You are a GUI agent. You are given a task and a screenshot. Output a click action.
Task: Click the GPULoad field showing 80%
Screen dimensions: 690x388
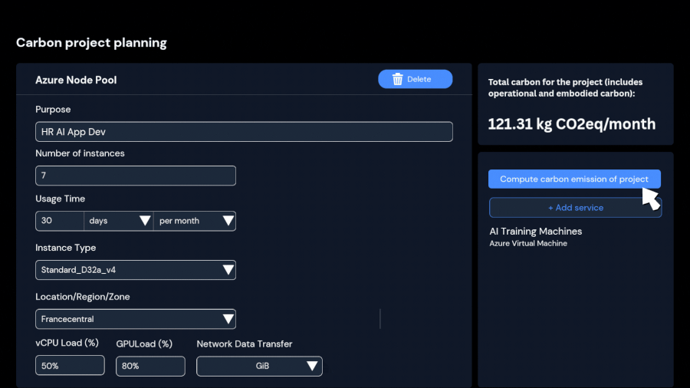150,366
